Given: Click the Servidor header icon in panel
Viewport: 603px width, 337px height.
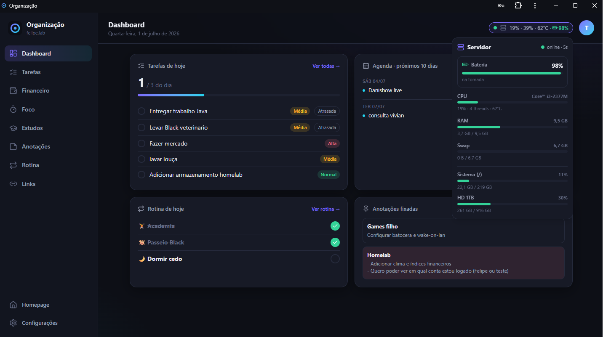Looking at the screenshot, I should click(x=461, y=47).
